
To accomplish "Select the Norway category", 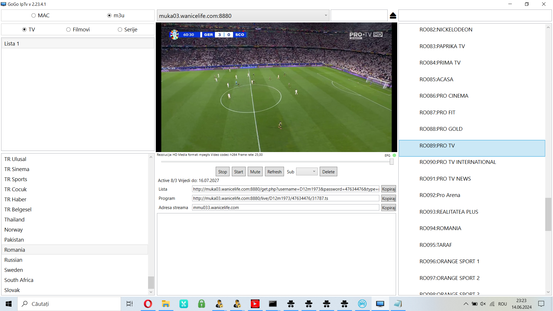I will [75, 230].
